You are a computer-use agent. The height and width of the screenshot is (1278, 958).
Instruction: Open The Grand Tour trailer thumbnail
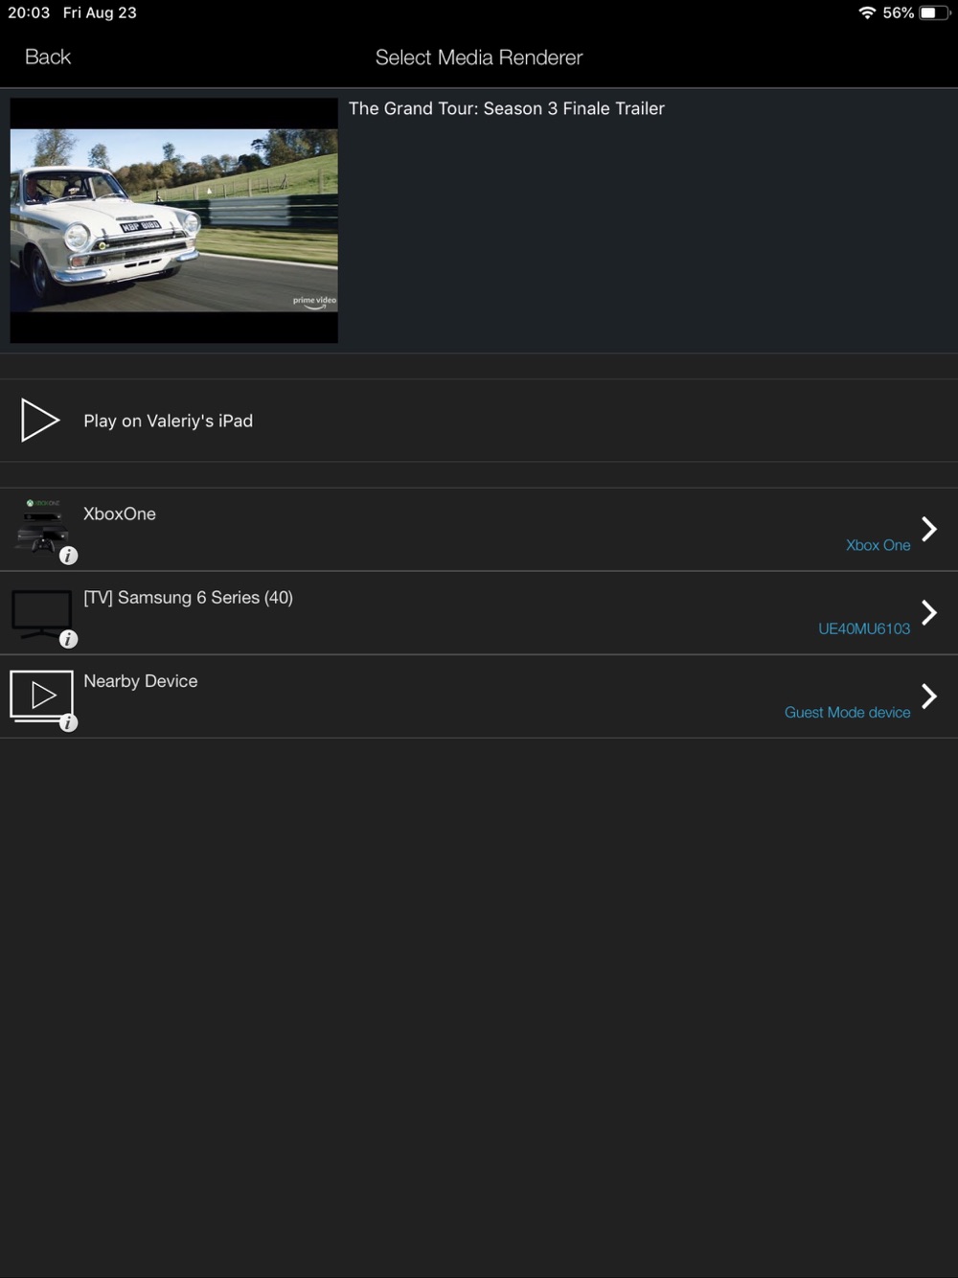point(173,220)
